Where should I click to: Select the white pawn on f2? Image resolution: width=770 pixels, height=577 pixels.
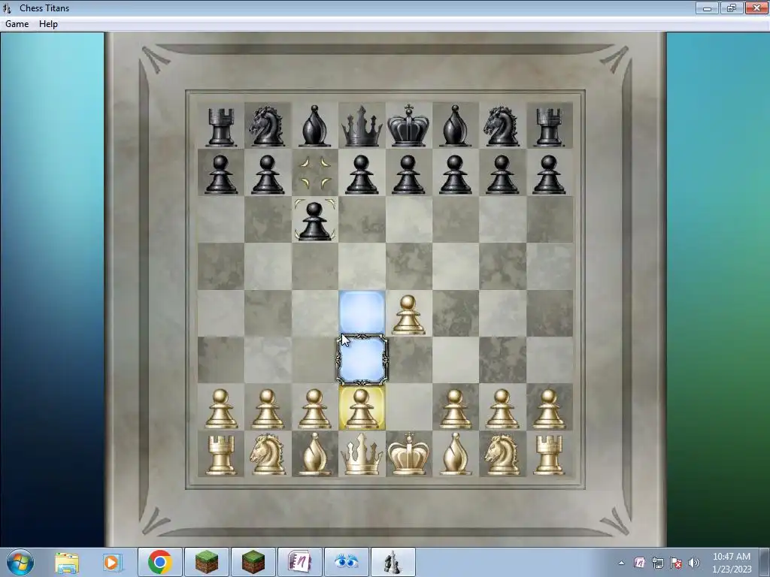455,408
